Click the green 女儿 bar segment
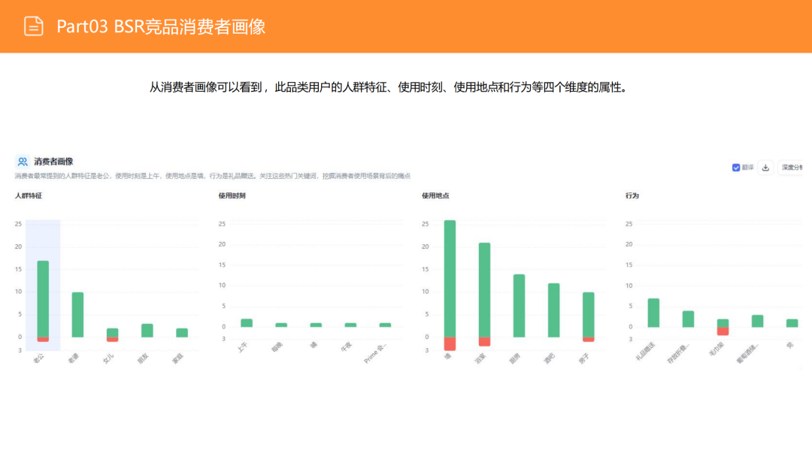812x457 pixels. (x=112, y=333)
